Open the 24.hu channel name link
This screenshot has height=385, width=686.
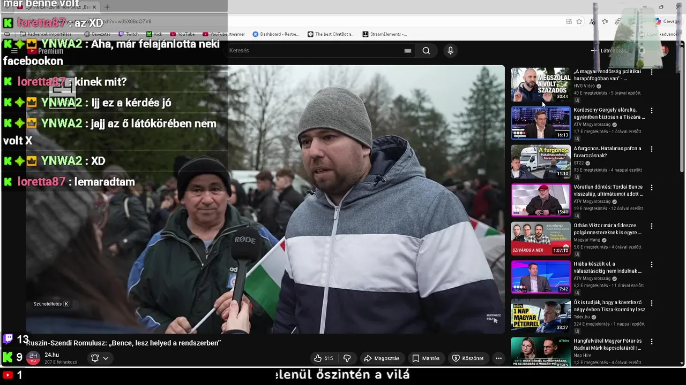(52, 355)
